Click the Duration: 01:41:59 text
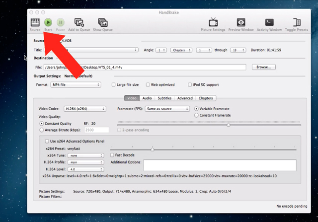 click(266, 50)
